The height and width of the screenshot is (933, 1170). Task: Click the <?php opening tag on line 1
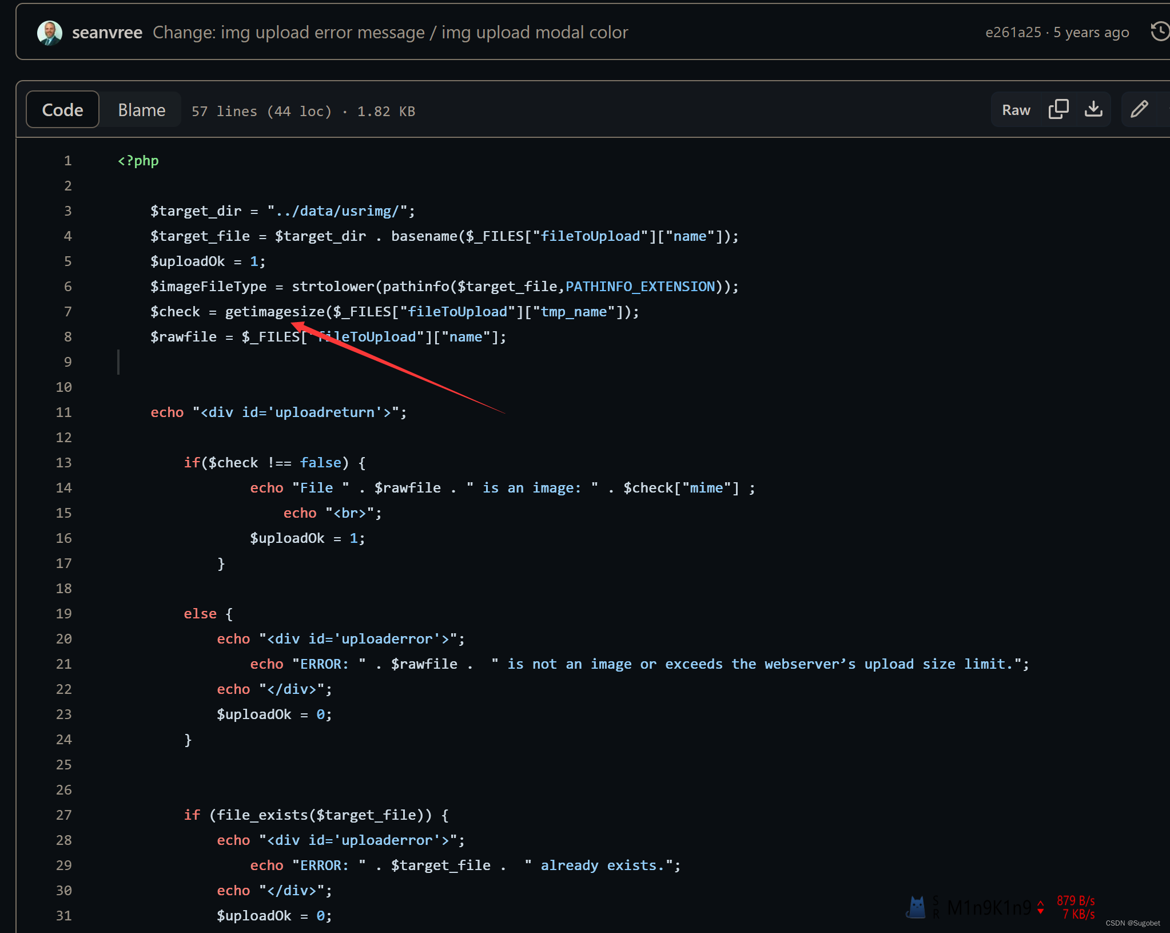coord(138,161)
